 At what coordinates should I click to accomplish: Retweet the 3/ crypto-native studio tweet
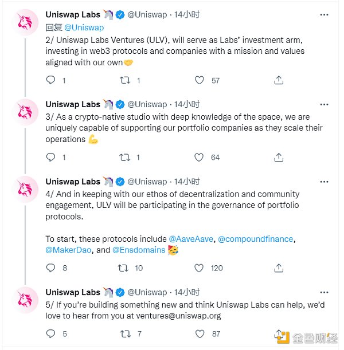(123, 157)
